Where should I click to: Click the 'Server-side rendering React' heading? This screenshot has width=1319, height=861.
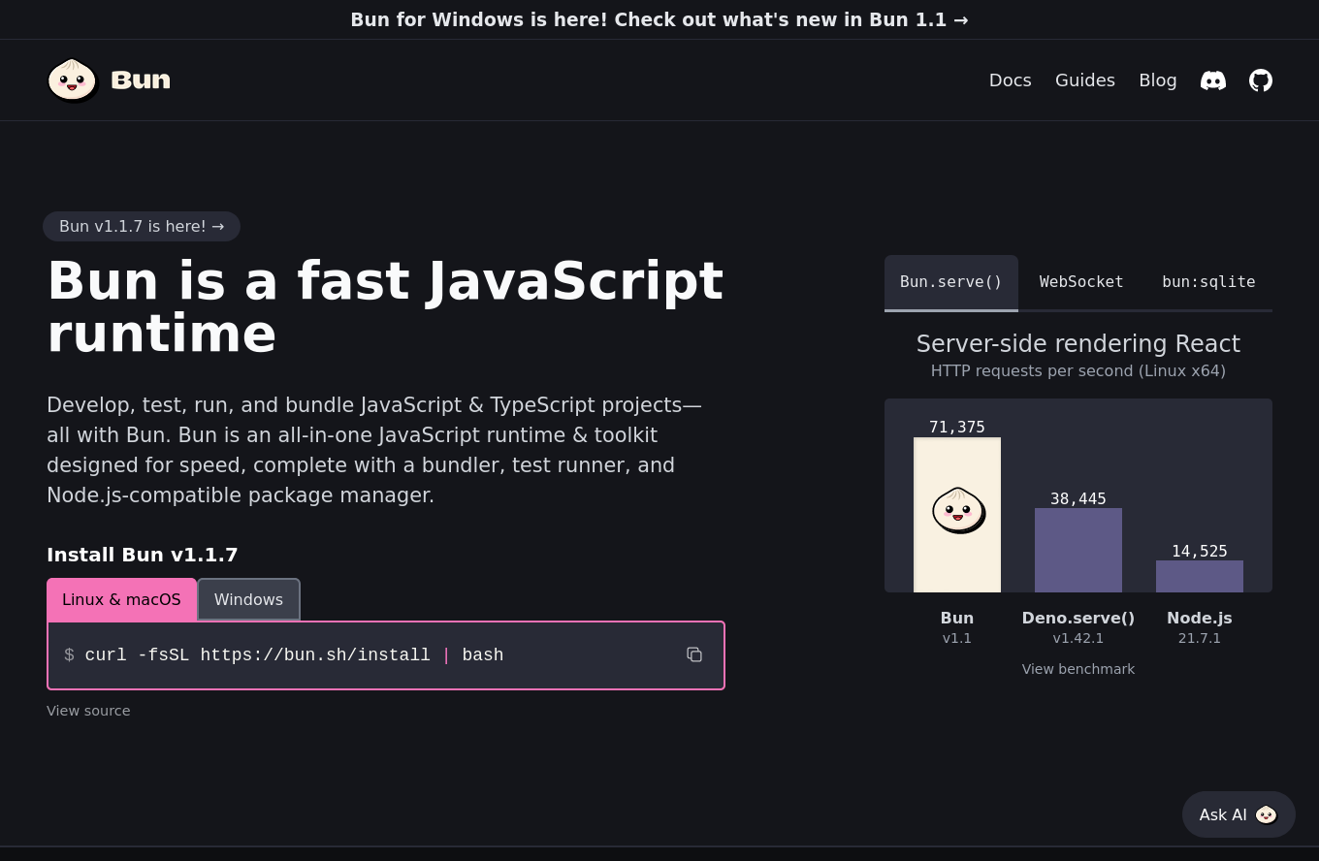coord(1078,344)
